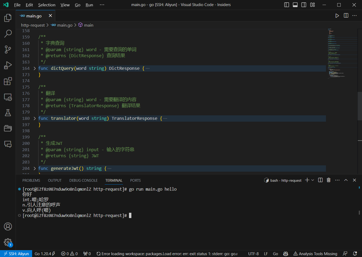Open Run and Debug view
This screenshot has height=257, width=362.
tap(8, 65)
